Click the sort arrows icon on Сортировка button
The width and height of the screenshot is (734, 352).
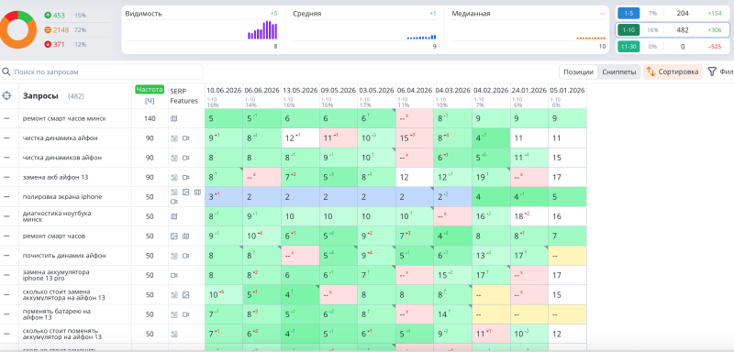point(651,72)
